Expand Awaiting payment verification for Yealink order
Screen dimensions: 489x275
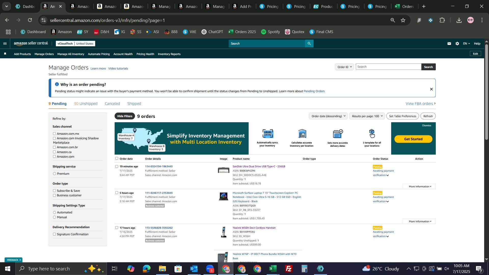point(383,234)
